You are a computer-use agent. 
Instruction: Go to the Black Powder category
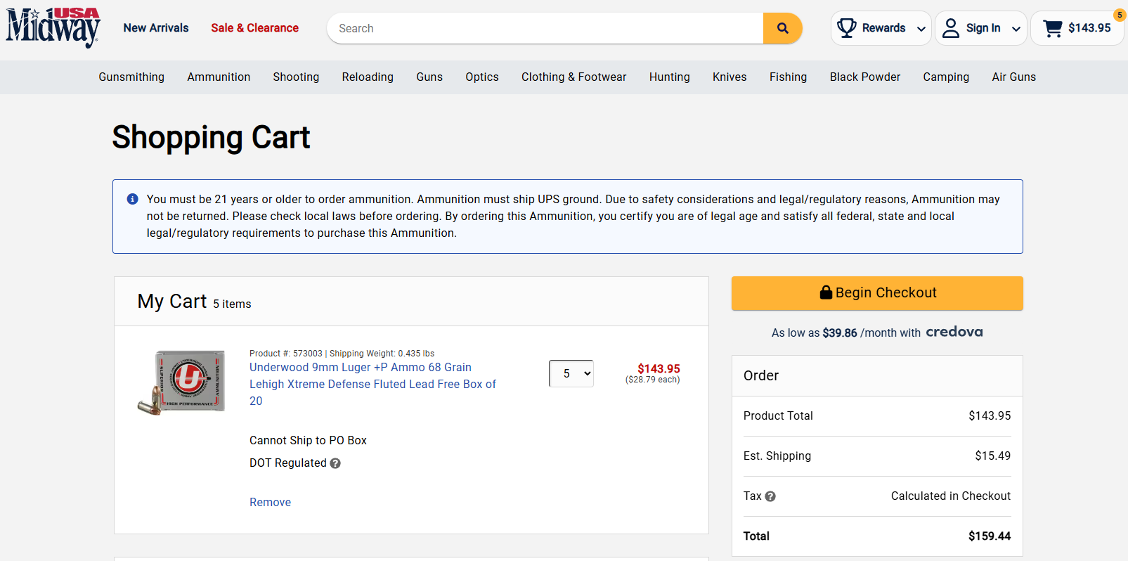point(864,77)
